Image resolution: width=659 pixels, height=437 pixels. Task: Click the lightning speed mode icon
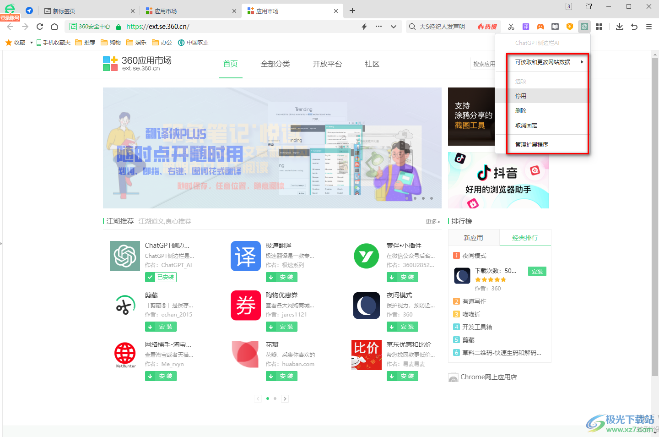pos(364,27)
